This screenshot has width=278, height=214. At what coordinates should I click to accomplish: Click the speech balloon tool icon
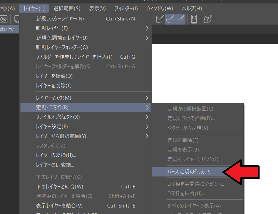click(16, 19)
